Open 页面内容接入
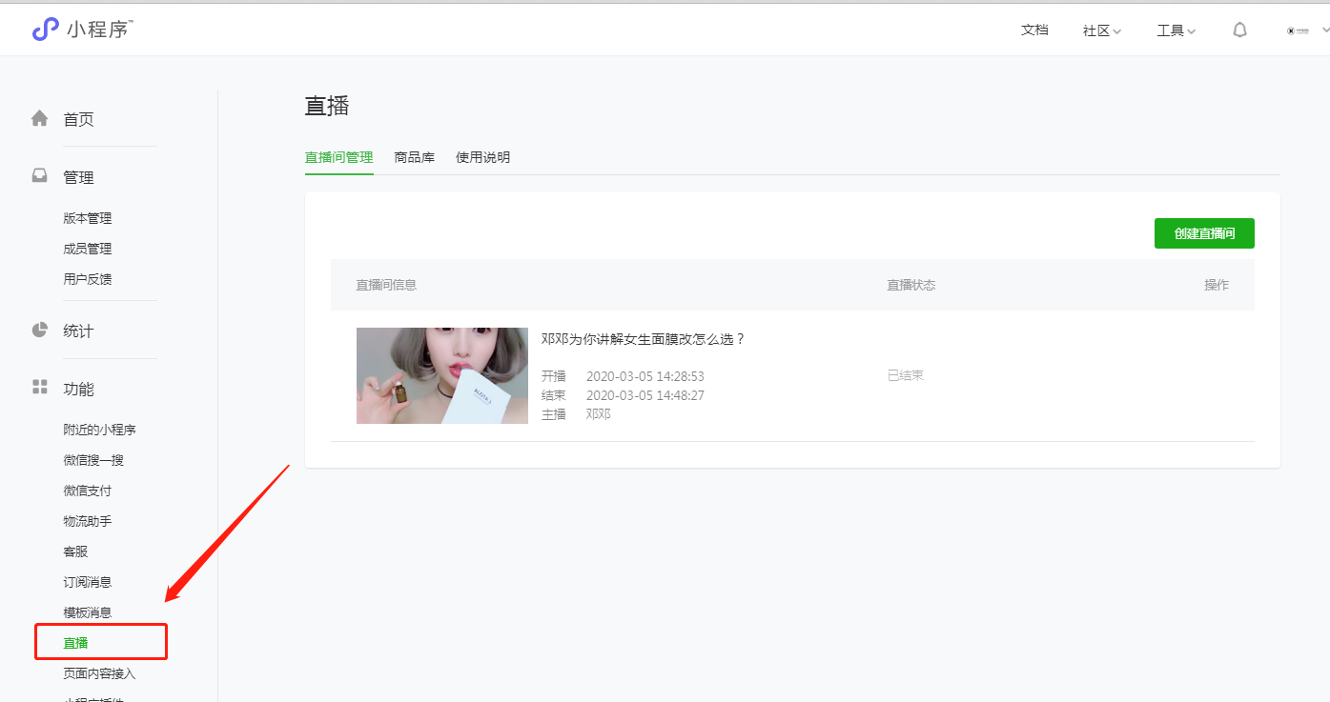The width and height of the screenshot is (1330, 702). pyautogui.click(x=100, y=673)
